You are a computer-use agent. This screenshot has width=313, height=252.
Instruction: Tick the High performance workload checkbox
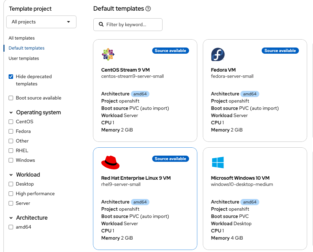tap(11, 194)
